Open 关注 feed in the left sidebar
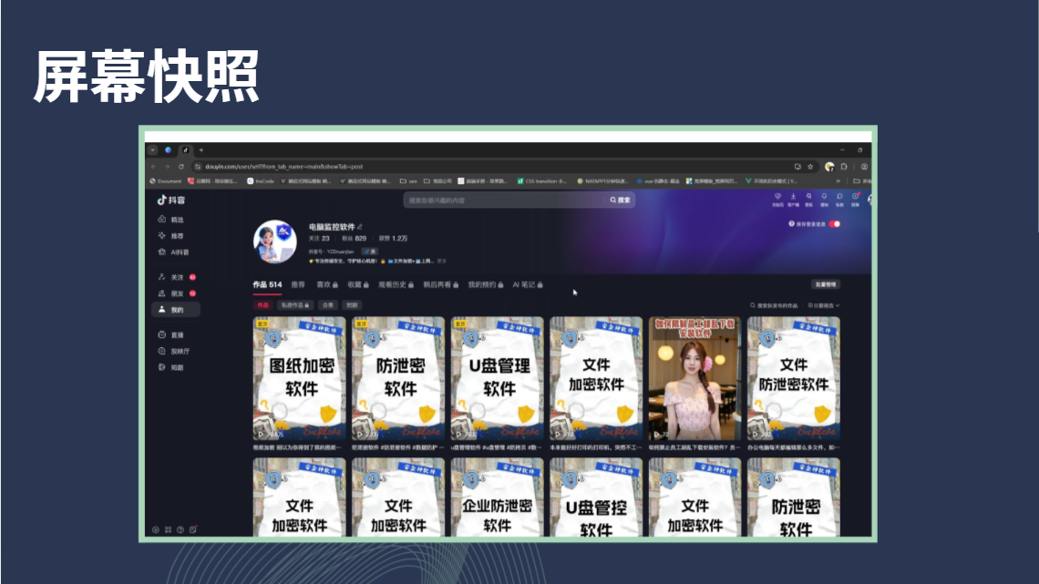1039x584 pixels. 176,277
